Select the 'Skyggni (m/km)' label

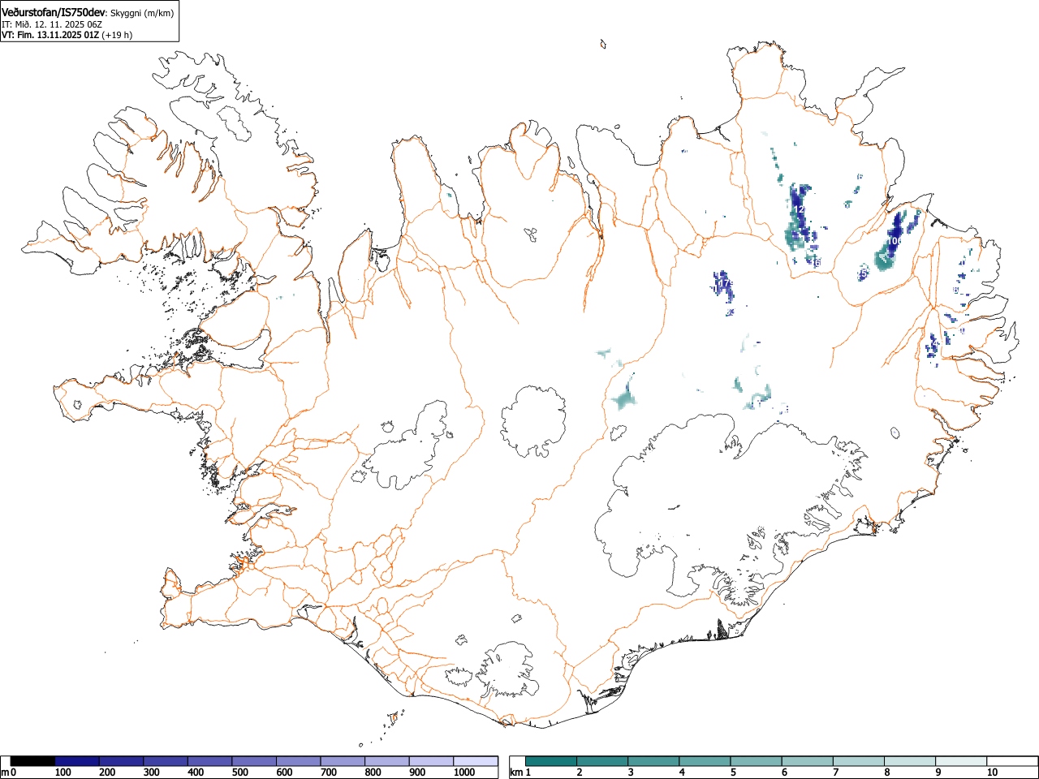pos(140,14)
